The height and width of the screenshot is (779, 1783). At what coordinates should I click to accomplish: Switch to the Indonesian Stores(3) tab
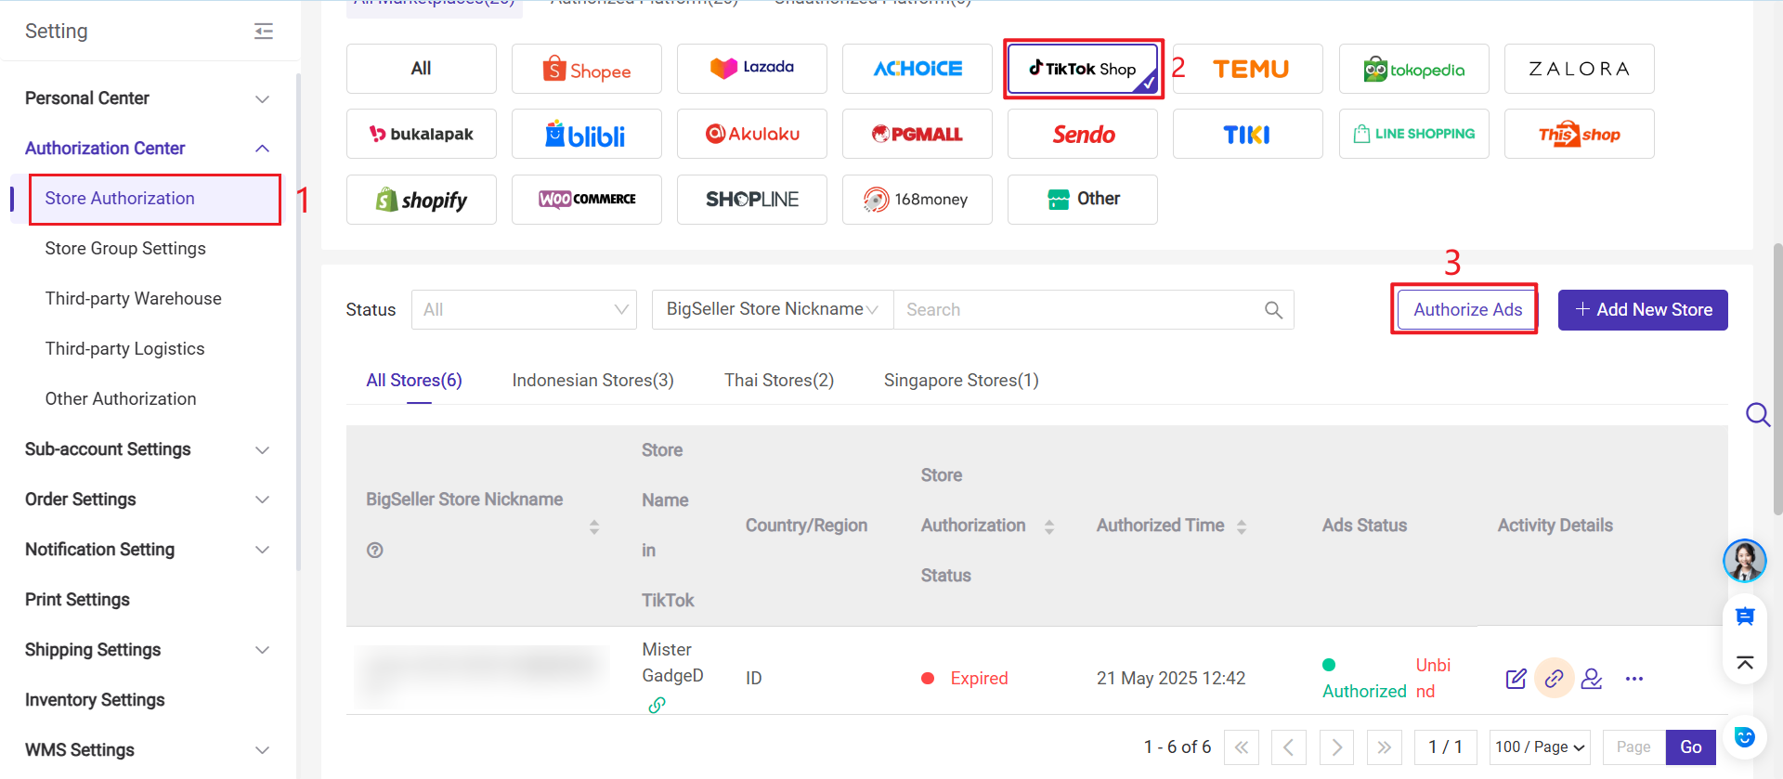coord(592,381)
